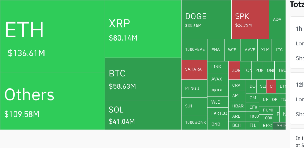Select the SOL $41.04M tile

click(x=143, y=115)
